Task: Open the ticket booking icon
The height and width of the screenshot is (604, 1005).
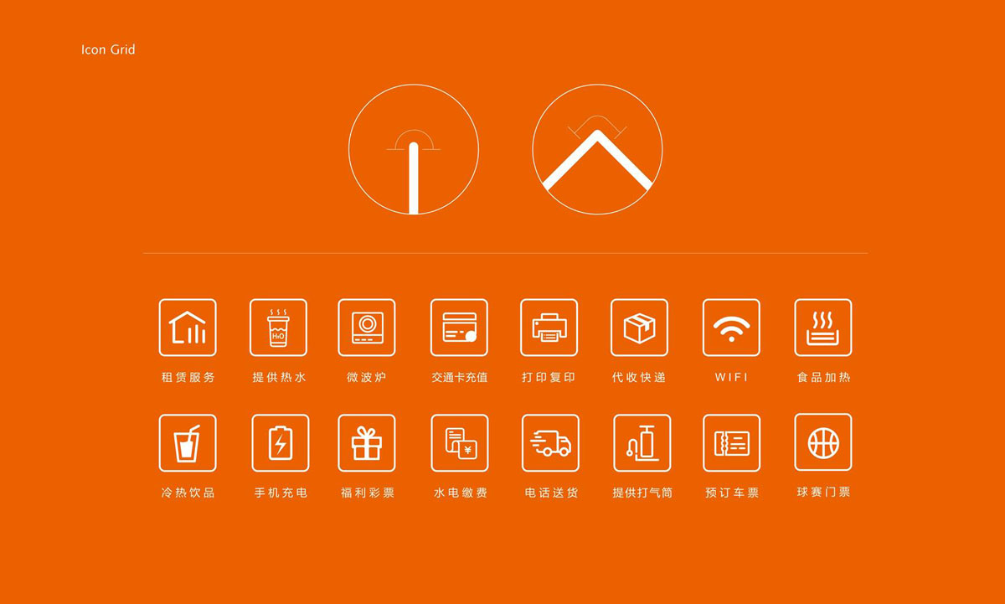Action: pyautogui.click(x=732, y=442)
